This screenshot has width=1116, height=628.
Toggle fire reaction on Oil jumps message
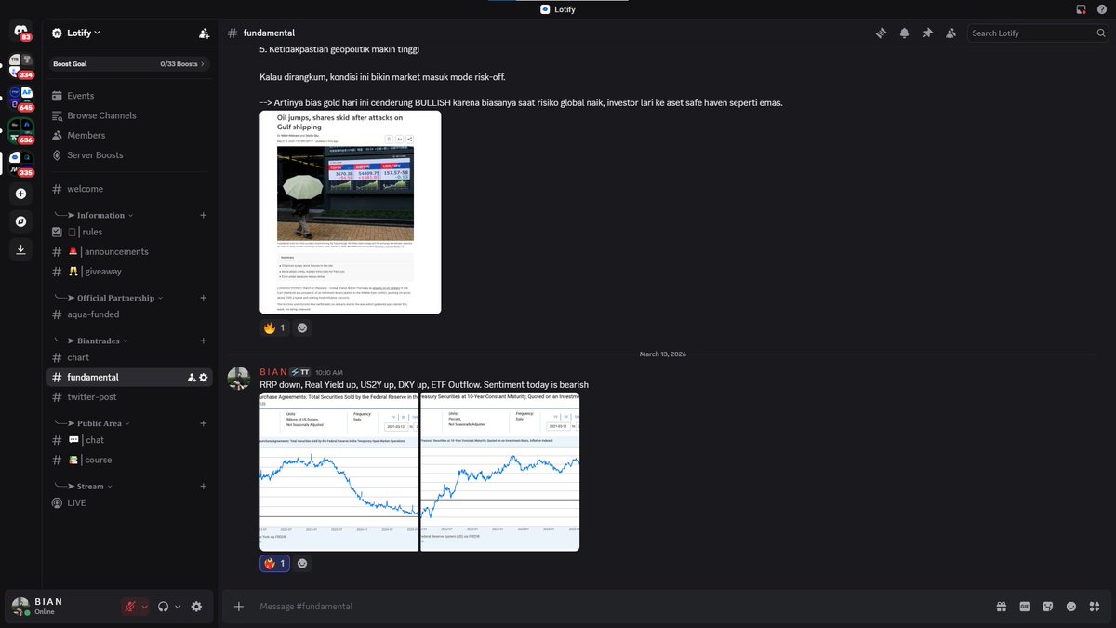274,328
